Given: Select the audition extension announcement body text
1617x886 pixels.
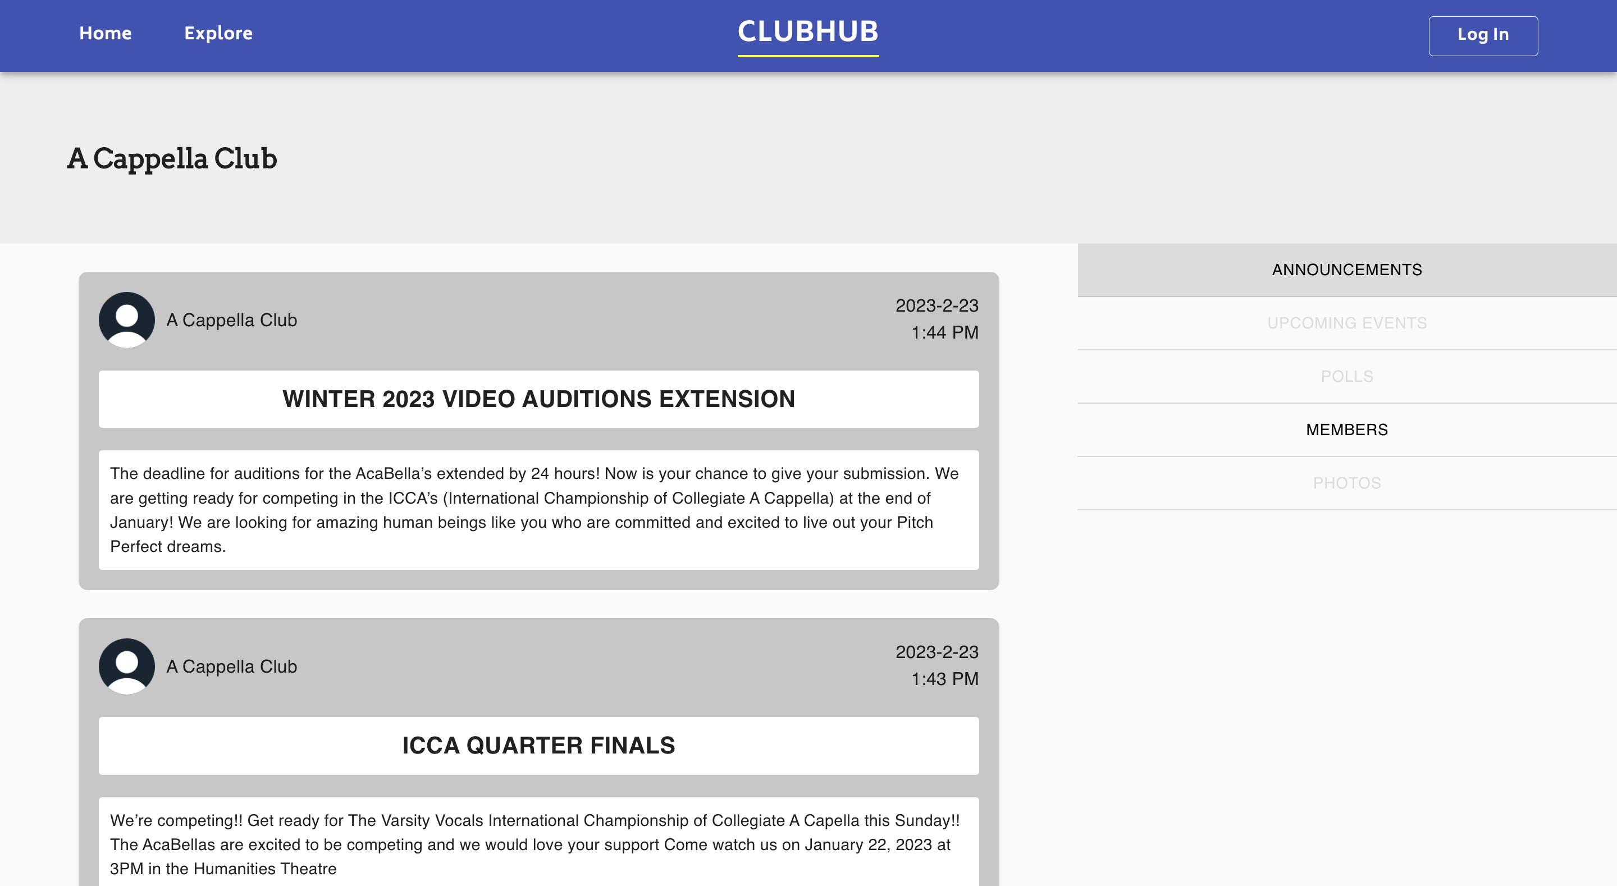Looking at the screenshot, I should (x=538, y=509).
